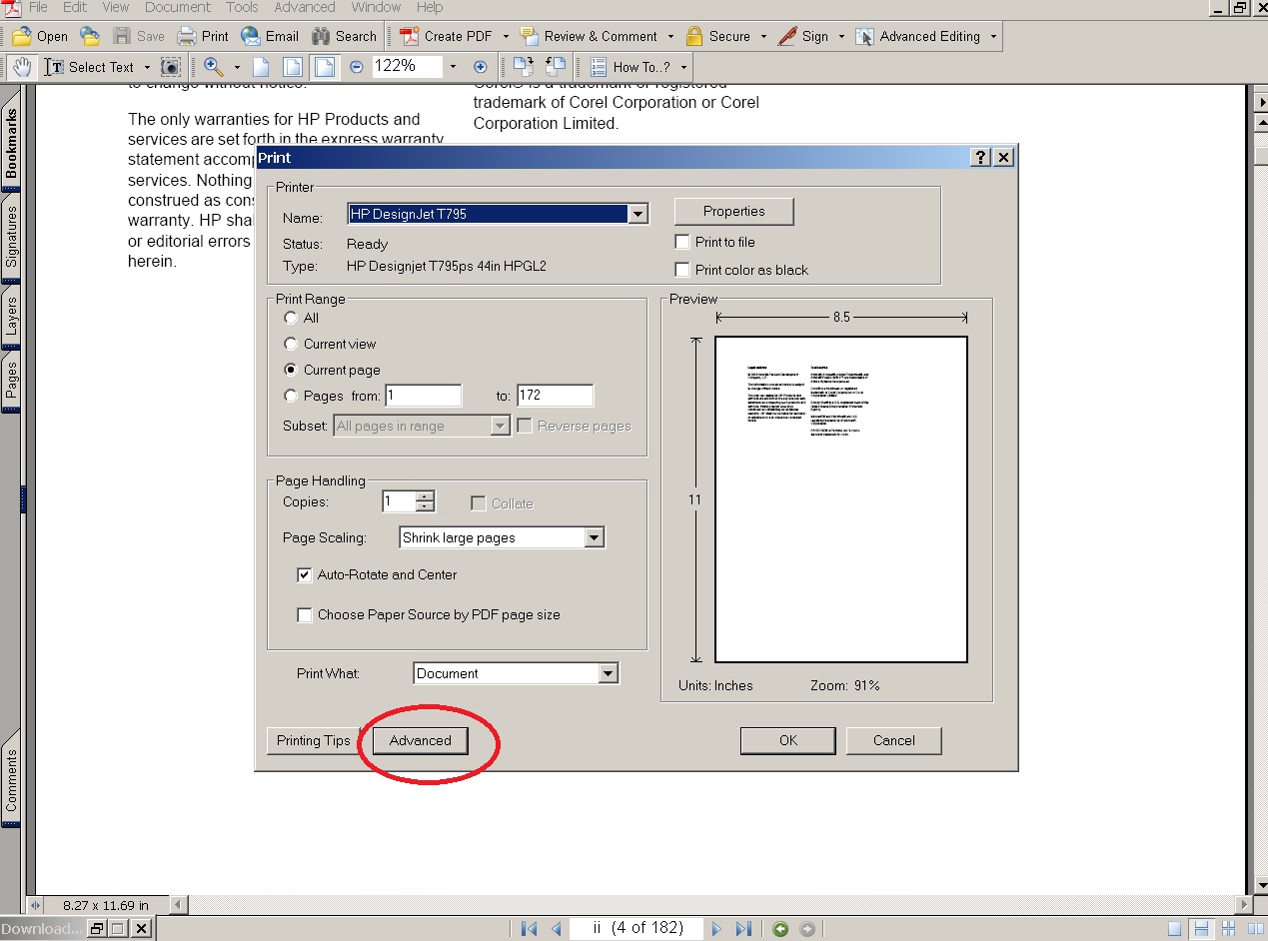Select the Zoom In magnifier tool
Screen dimensions: 1268x941
click(213, 67)
